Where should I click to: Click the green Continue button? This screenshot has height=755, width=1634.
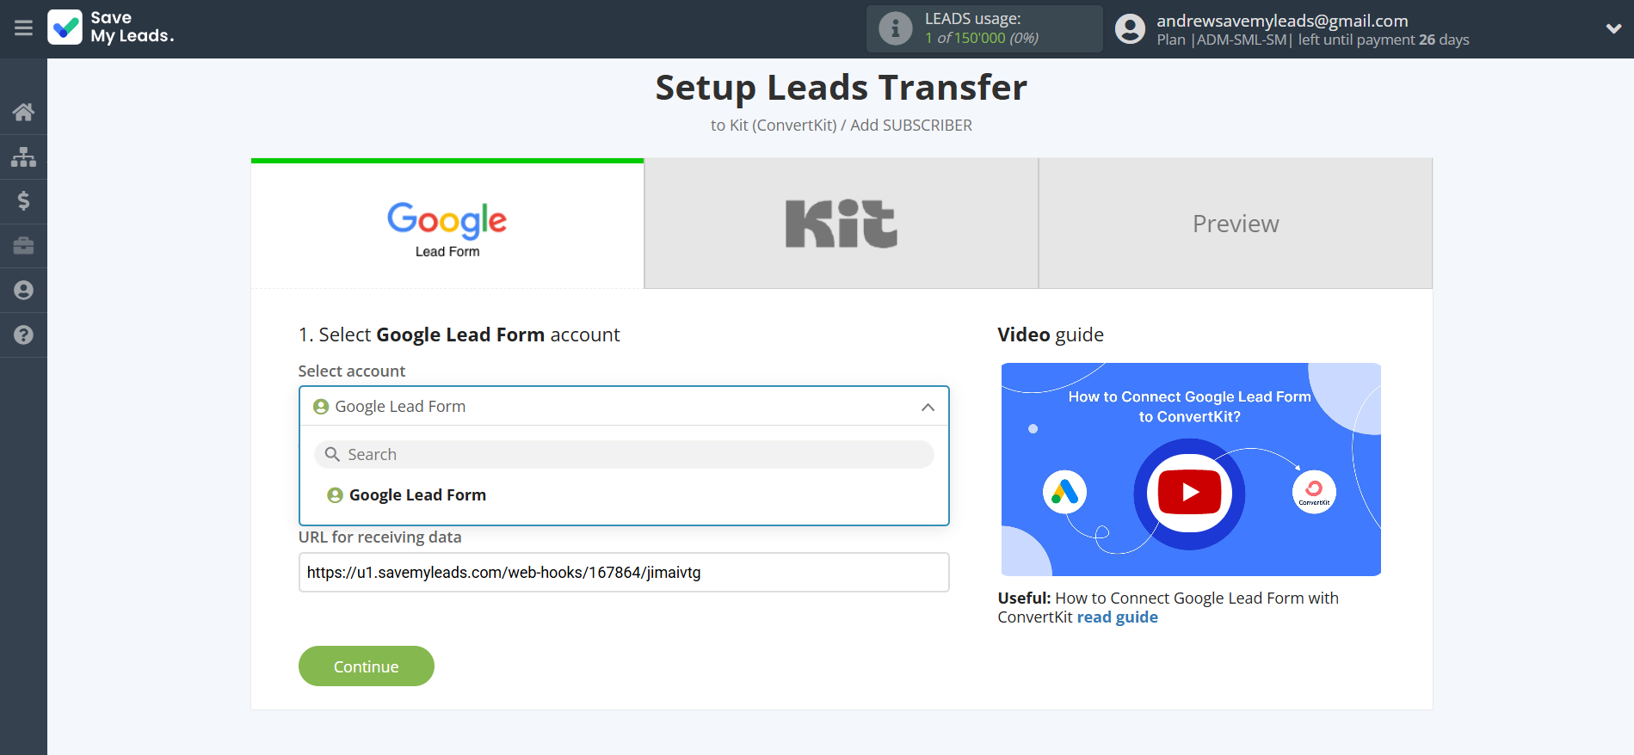click(367, 666)
